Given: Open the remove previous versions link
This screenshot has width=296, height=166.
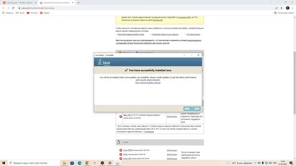Looking at the screenshot, I should [x=165, y=35].
